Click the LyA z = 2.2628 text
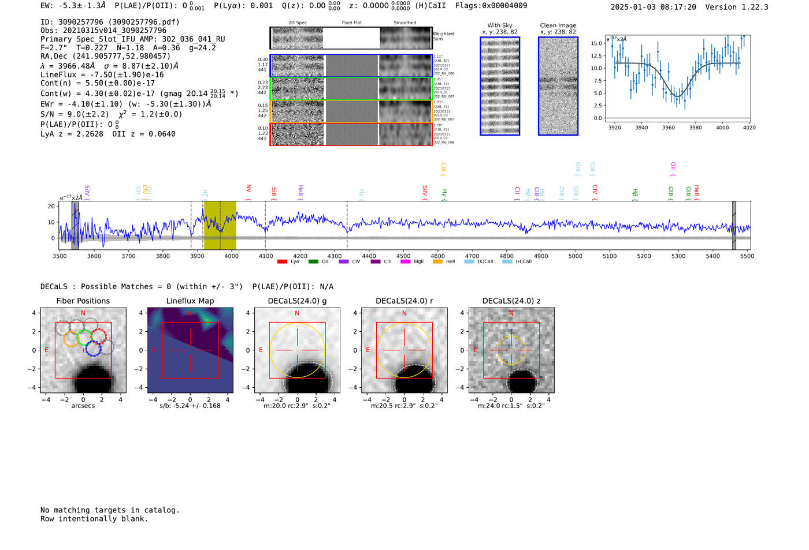 point(72,134)
